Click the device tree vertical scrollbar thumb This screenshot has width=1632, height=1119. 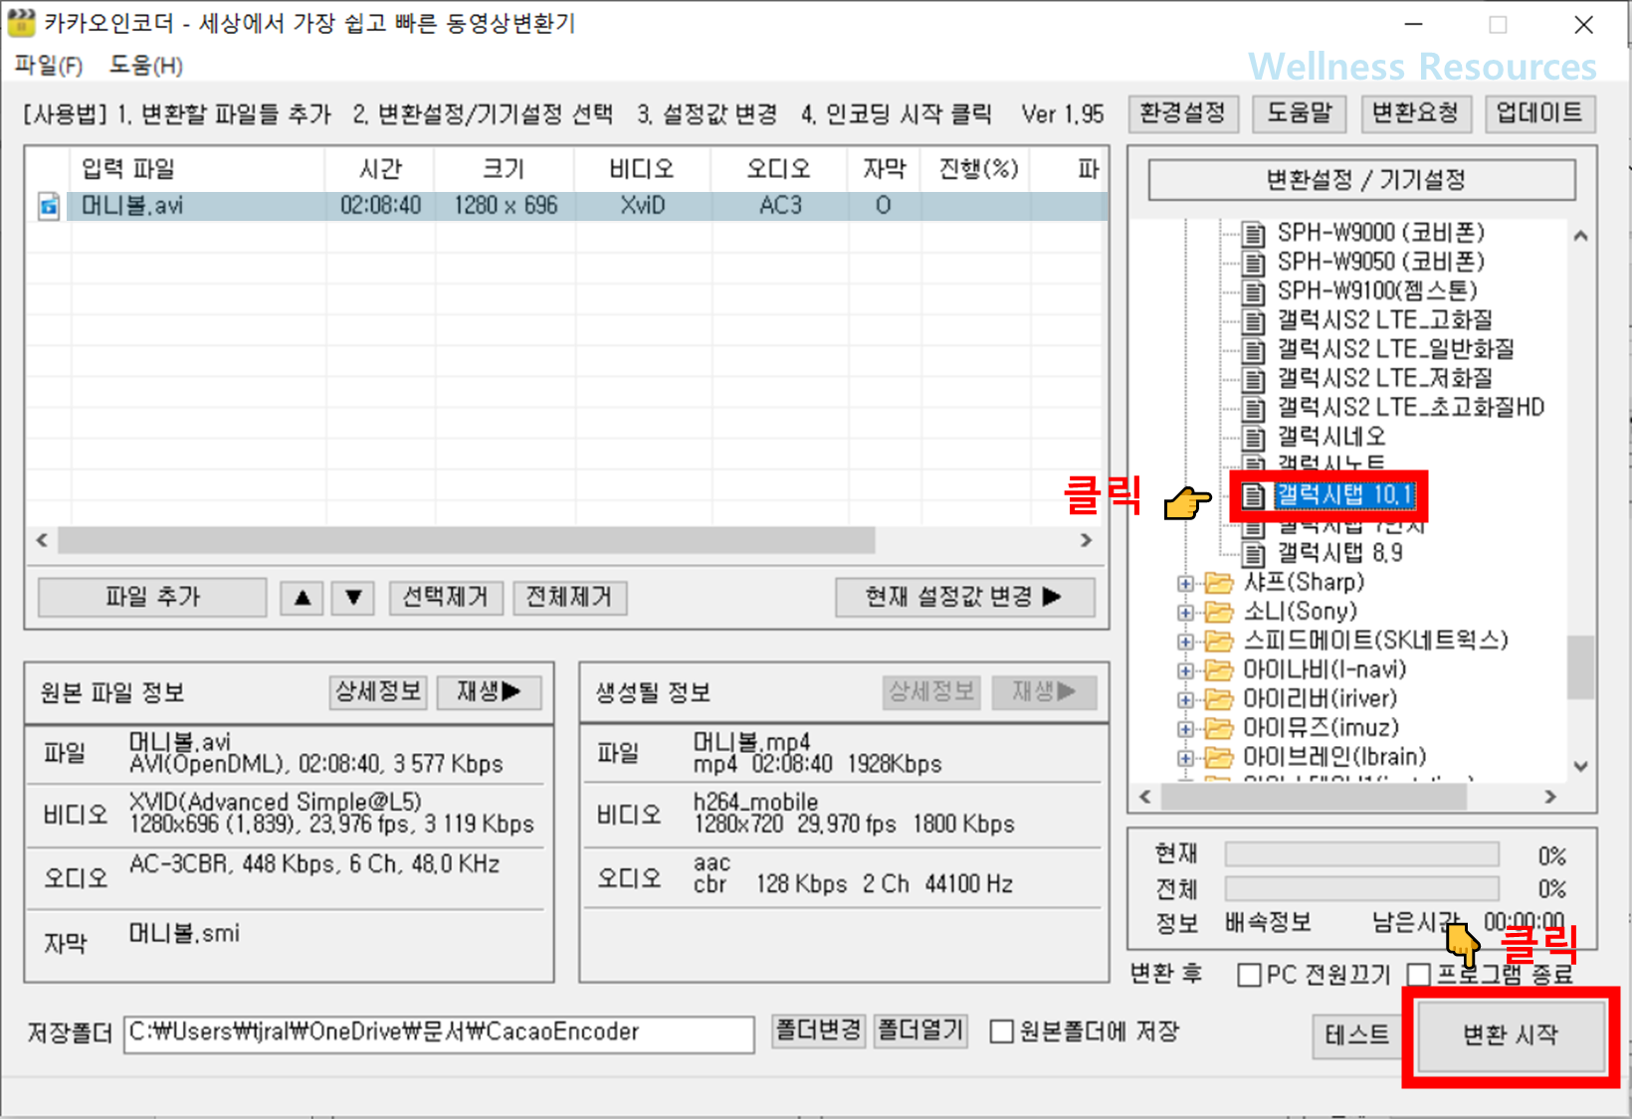click(1580, 667)
